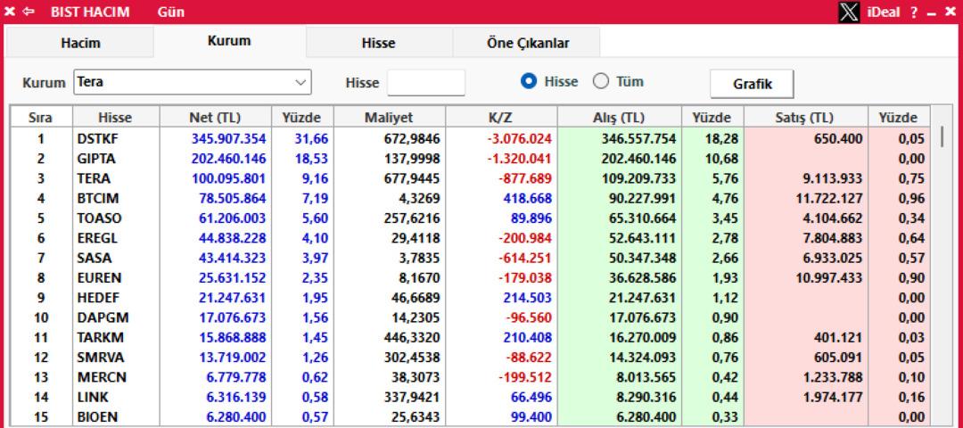This screenshot has height=428, width=963.
Task: Open the Öne Çıkanlar tab
Action: (527, 43)
